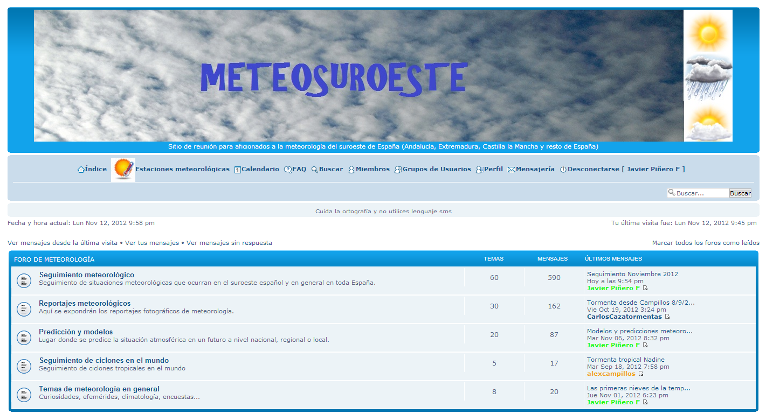Click forum icon for Seguimiento meteorológico

tap(24, 280)
